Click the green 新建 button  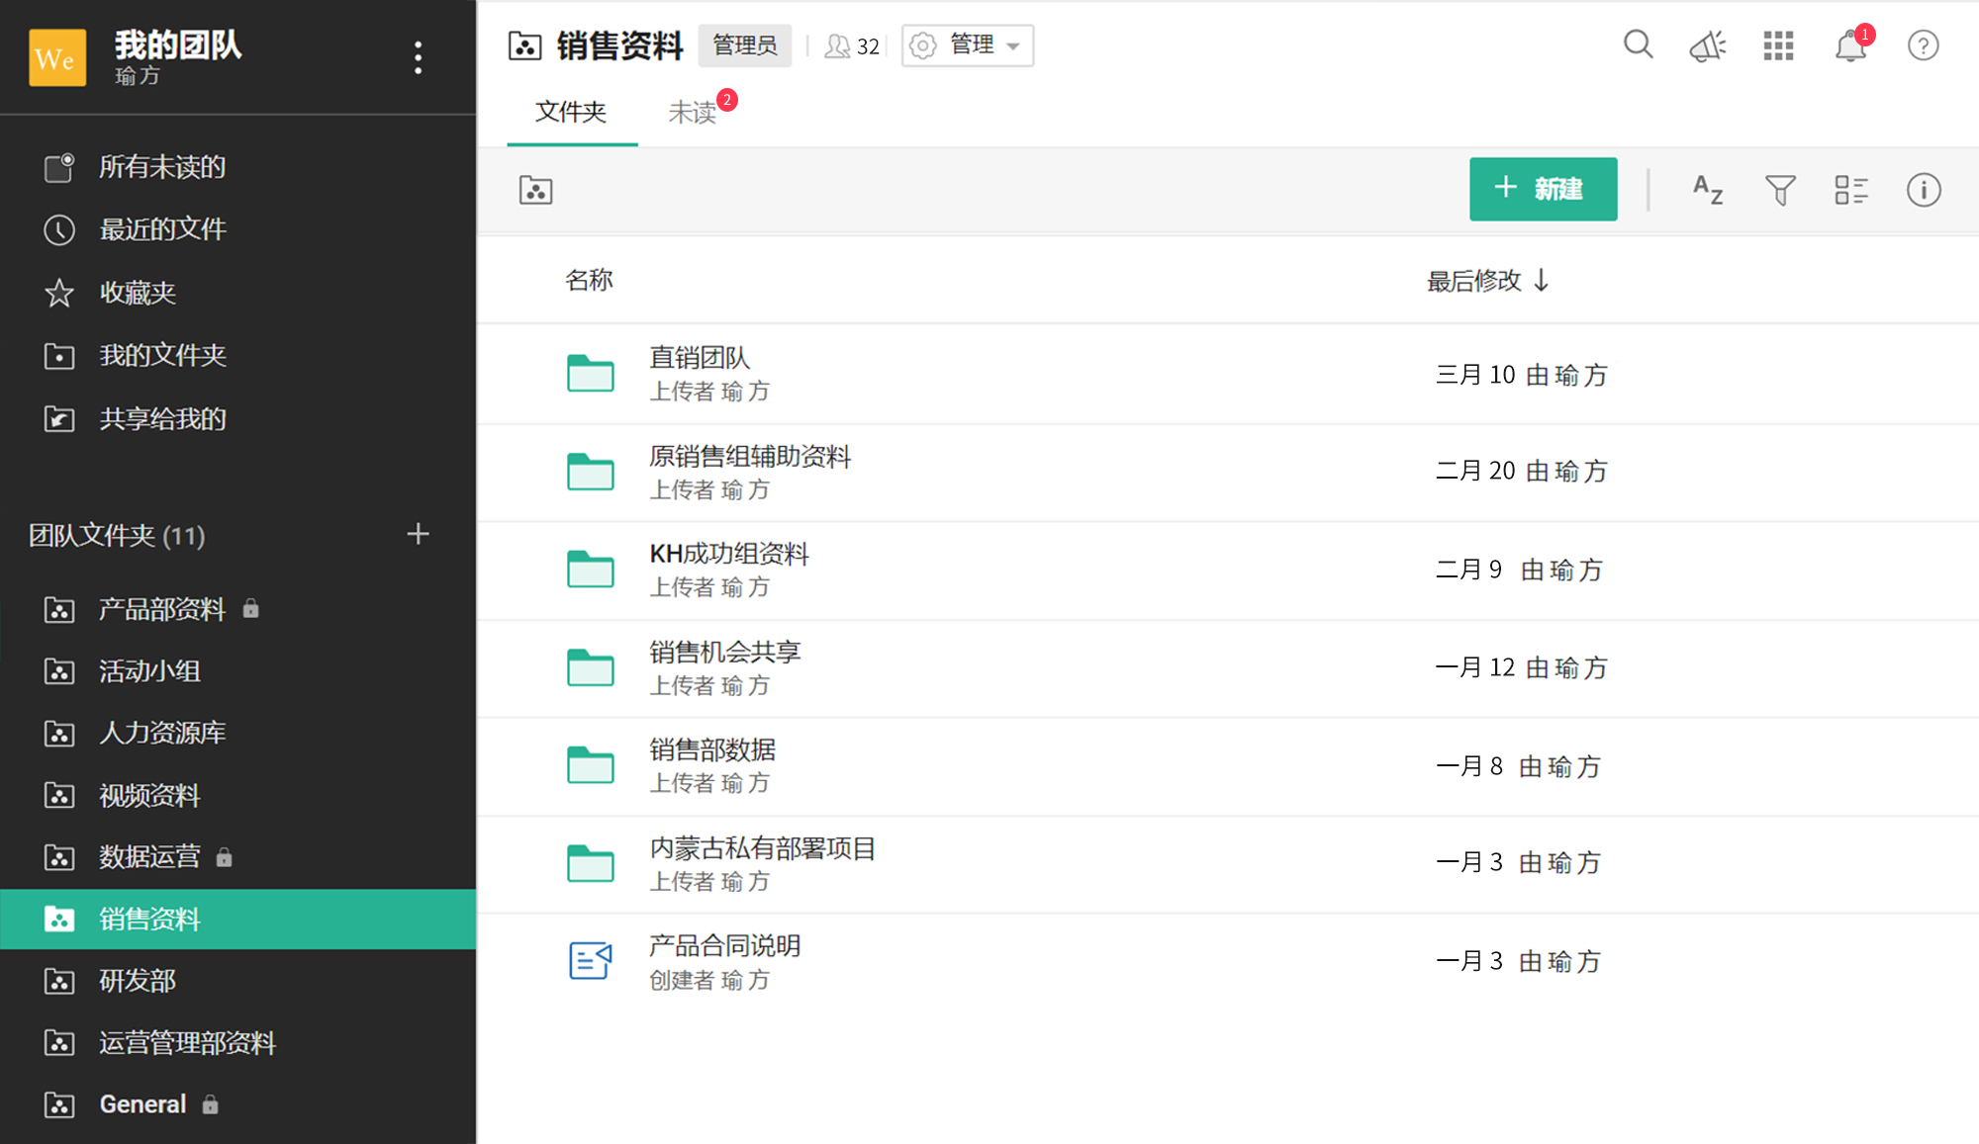click(x=1543, y=189)
